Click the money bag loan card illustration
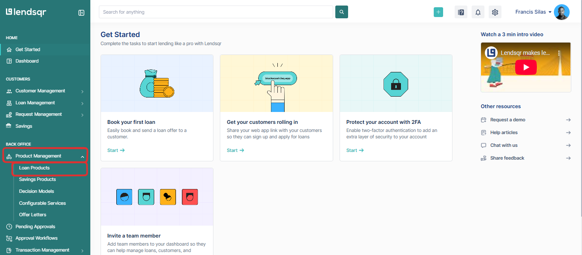 157,84
